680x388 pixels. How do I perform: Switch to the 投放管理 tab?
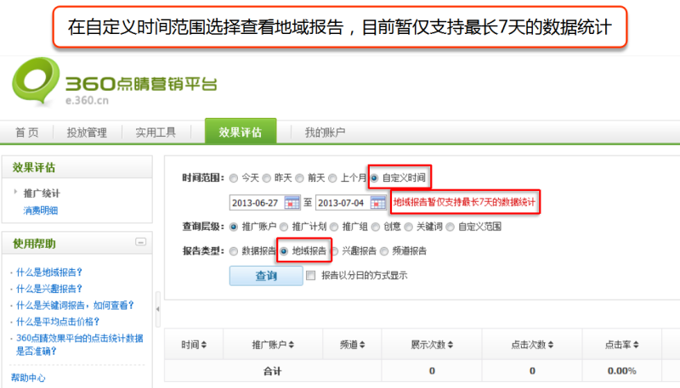tap(86, 132)
